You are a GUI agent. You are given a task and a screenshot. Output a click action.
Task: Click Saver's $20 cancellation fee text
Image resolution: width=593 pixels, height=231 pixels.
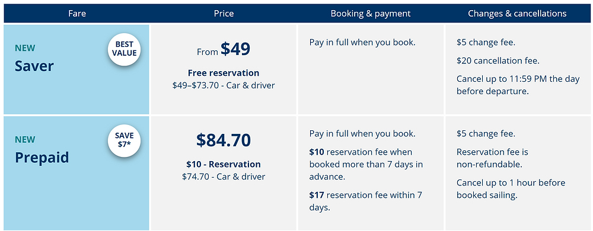498,61
